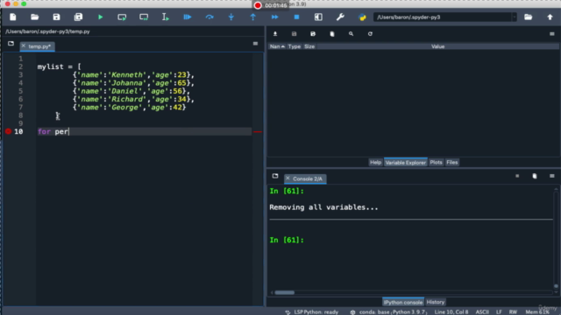
Task: Switch to the Help pane tab
Action: click(x=375, y=163)
